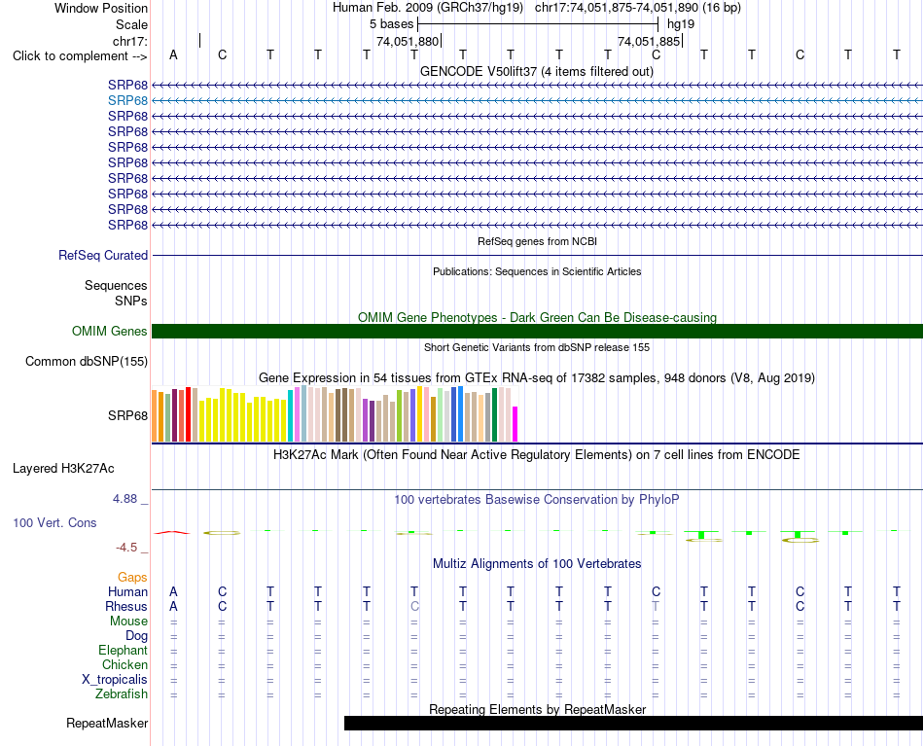The width and height of the screenshot is (924, 746).
Task: Select the Zebrafish species label
Action: click(x=122, y=694)
